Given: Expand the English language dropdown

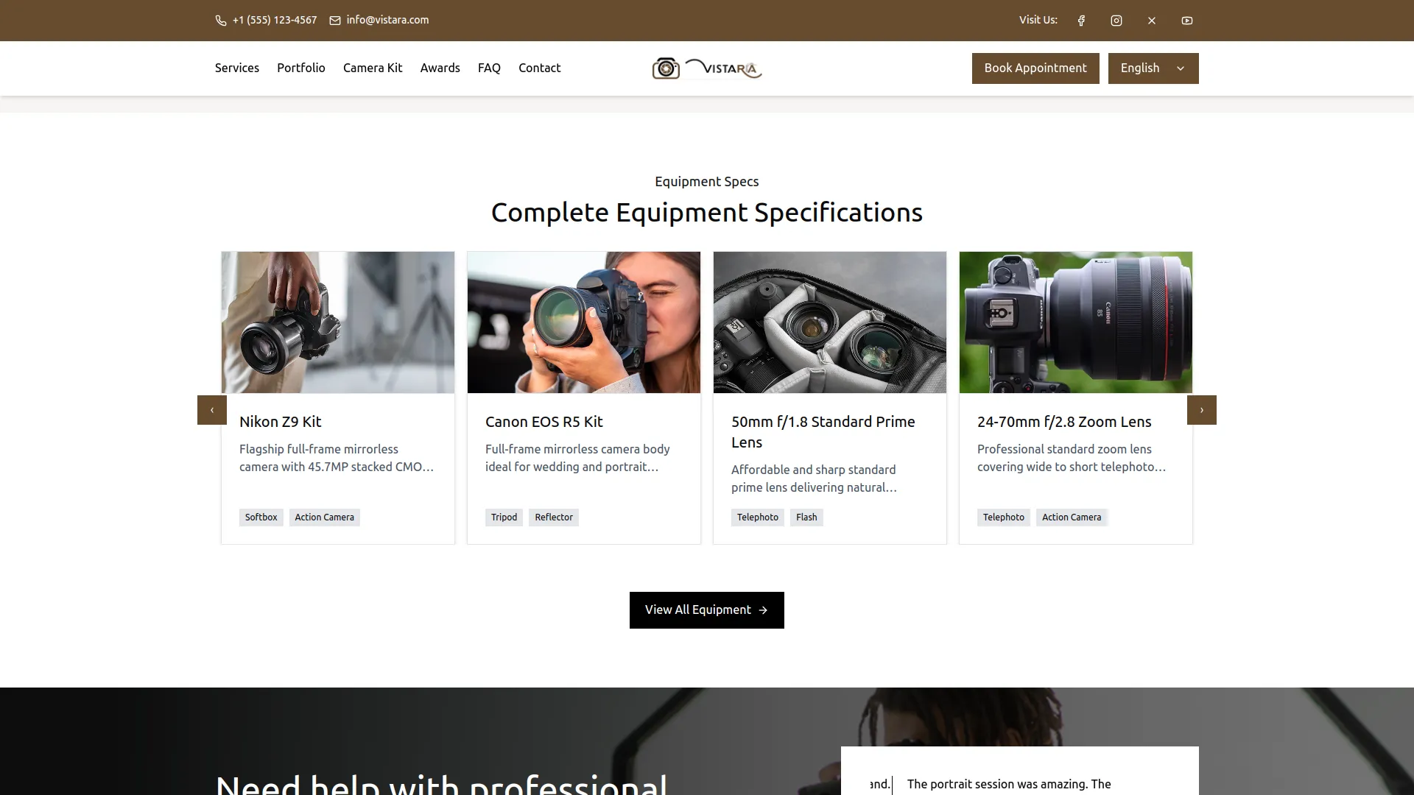Looking at the screenshot, I should [1153, 68].
